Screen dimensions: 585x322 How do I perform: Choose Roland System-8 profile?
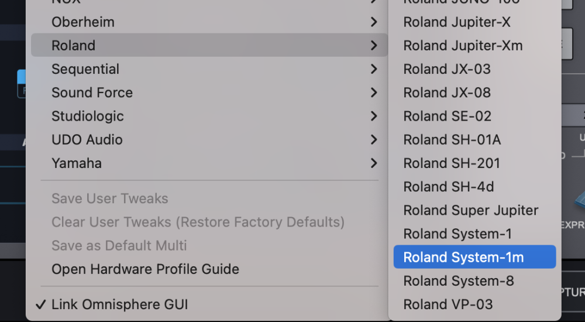[x=459, y=281]
